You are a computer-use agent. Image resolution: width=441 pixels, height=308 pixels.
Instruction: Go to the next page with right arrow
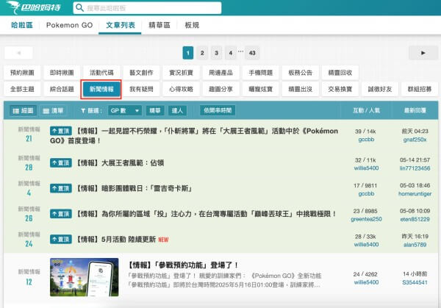pyautogui.click(x=423, y=53)
